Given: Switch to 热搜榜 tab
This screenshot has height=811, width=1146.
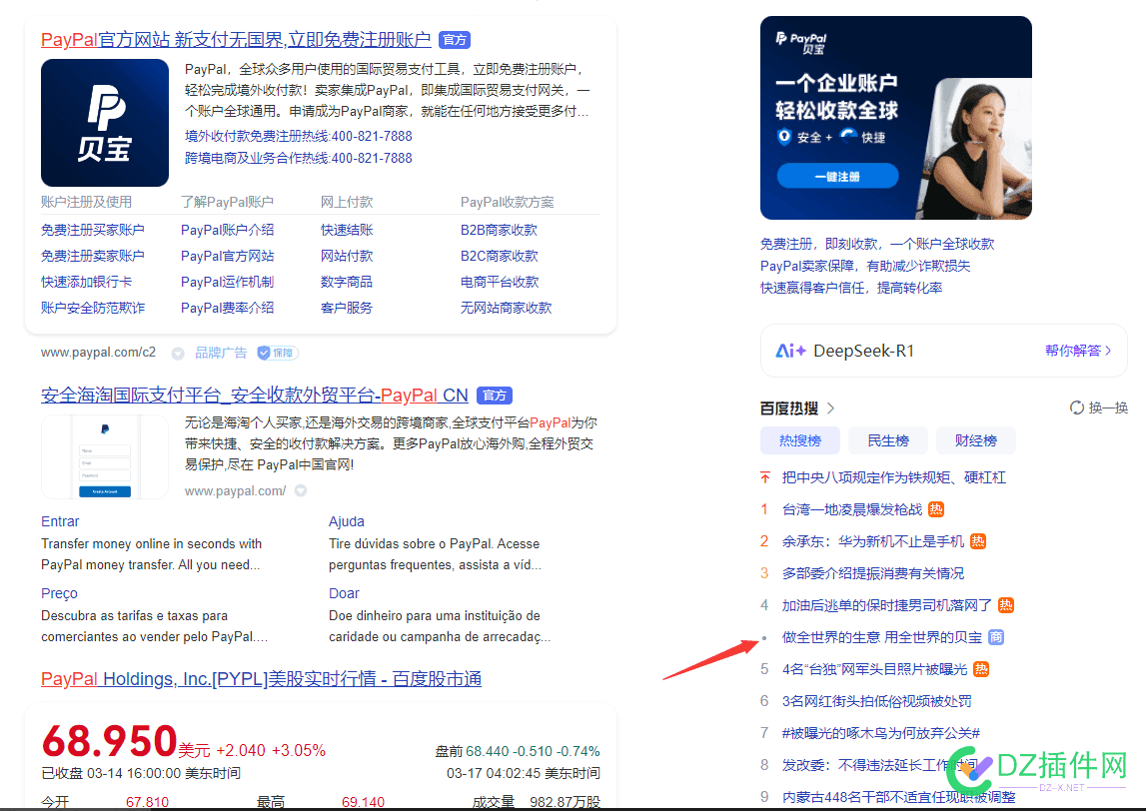Looking at the screenshot, I should click(800, 440).
